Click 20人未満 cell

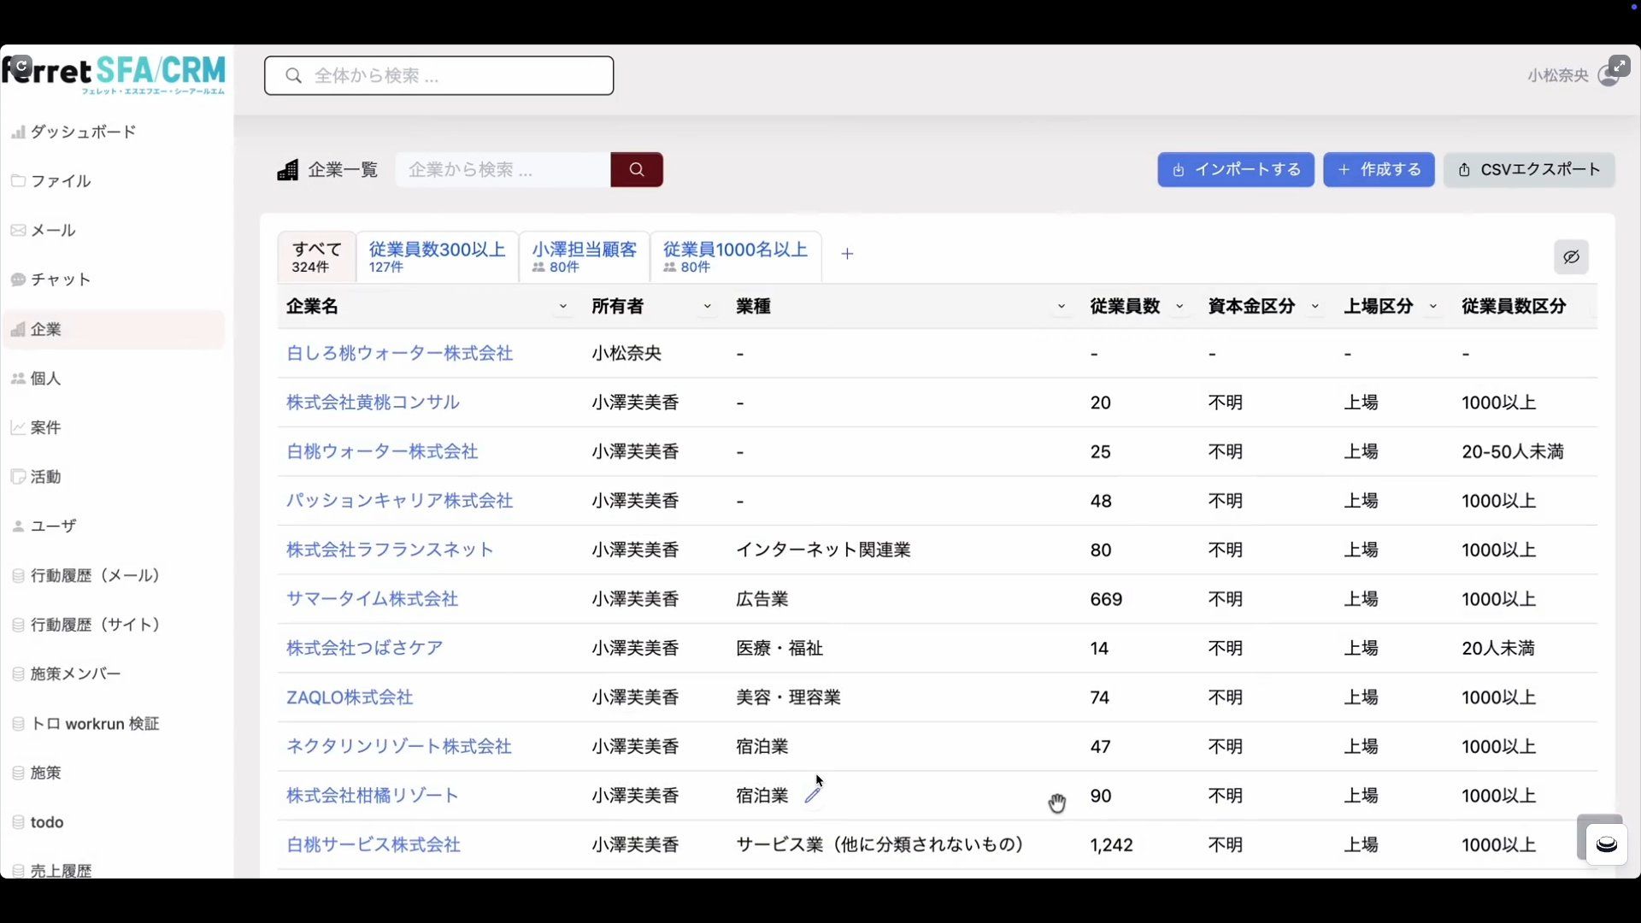1497,648
